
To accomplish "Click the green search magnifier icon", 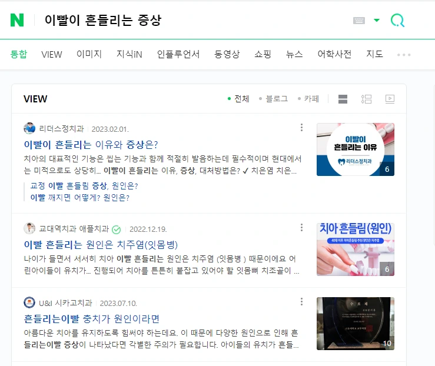I will 397,20.
